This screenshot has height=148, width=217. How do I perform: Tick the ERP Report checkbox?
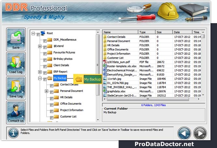tap(45, 73)
